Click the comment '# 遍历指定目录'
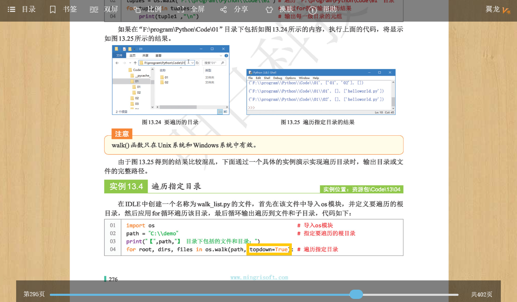 pos(318,249)
